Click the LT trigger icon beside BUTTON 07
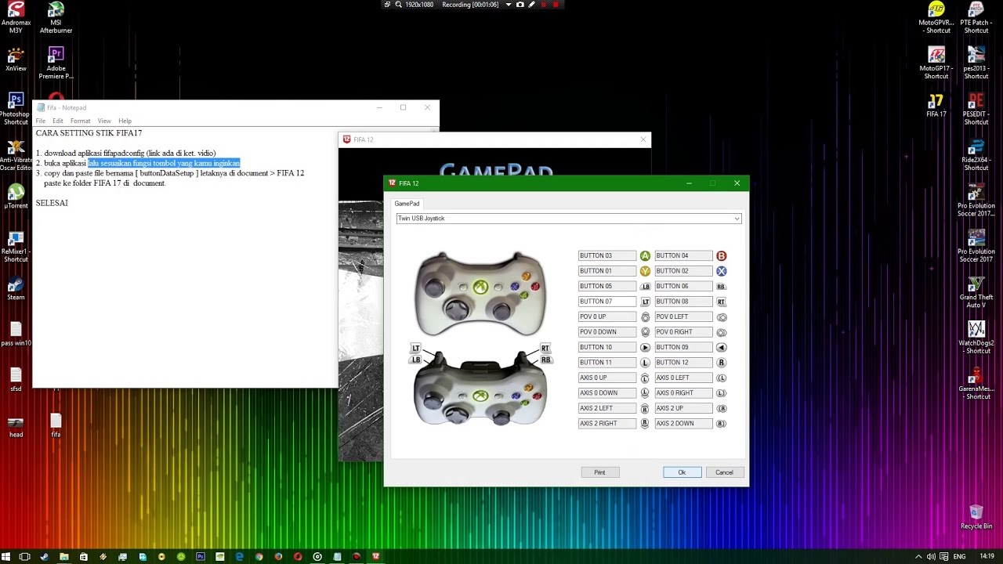This screenshot has width=1003, height=564. point(645,302)
